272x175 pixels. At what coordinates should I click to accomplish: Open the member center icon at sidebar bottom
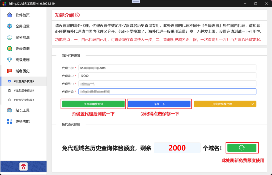(x=23, y=166)
